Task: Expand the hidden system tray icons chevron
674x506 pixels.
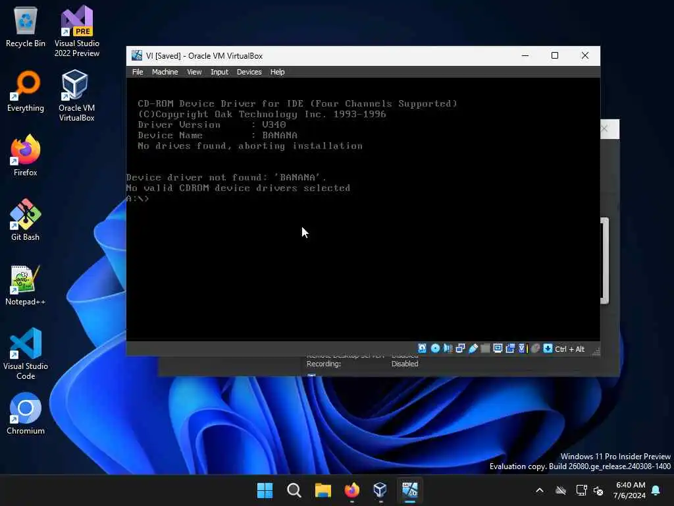Action: pyautogui.click(x=540, y=490)
